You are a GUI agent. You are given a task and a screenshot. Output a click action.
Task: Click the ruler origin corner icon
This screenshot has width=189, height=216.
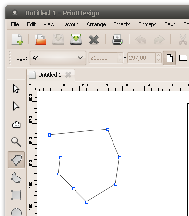pyautogui.click(x=33, y=86)
